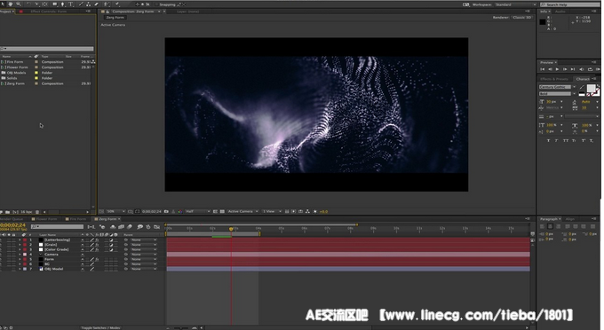This screenshot has height=330, width=604.
Task: Select the Rotation tool
Action: point(28,4)
